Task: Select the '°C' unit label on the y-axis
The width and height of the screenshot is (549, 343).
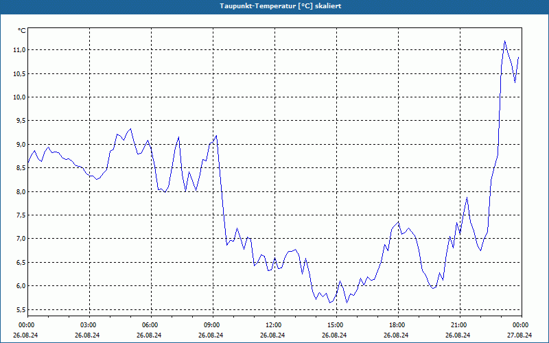Action: point(22,31)
